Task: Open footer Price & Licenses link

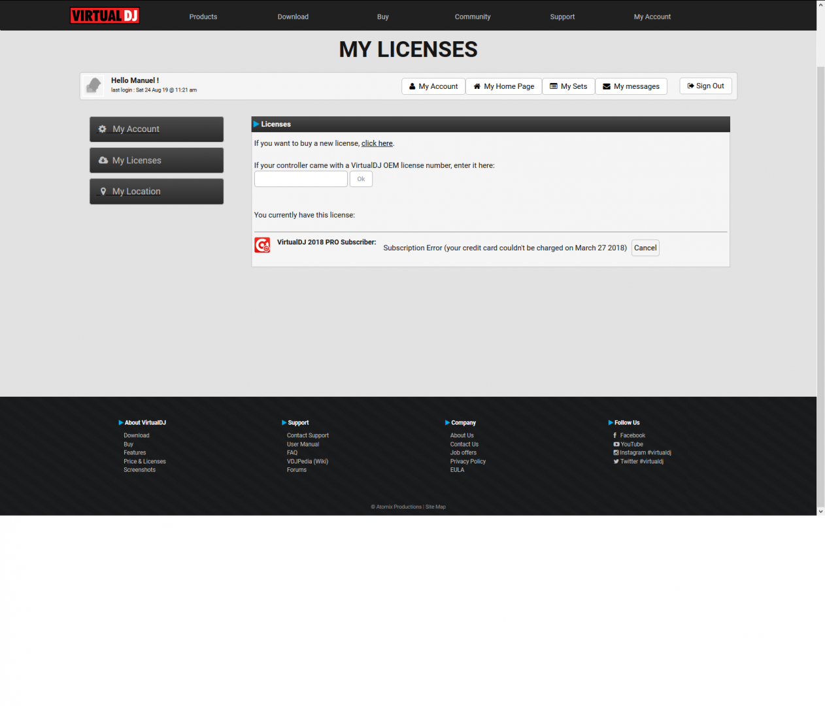Action: (x=144, y=462)
